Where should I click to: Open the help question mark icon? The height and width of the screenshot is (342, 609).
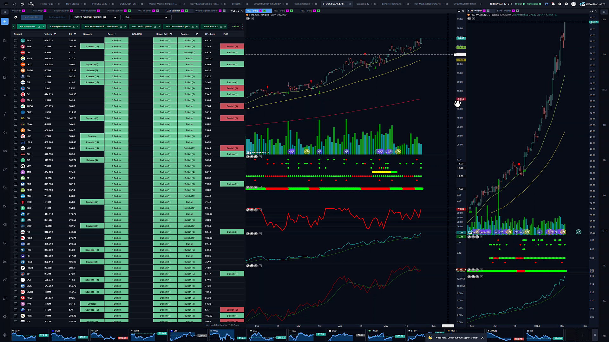pyautogui.click(x=566, y=4)
